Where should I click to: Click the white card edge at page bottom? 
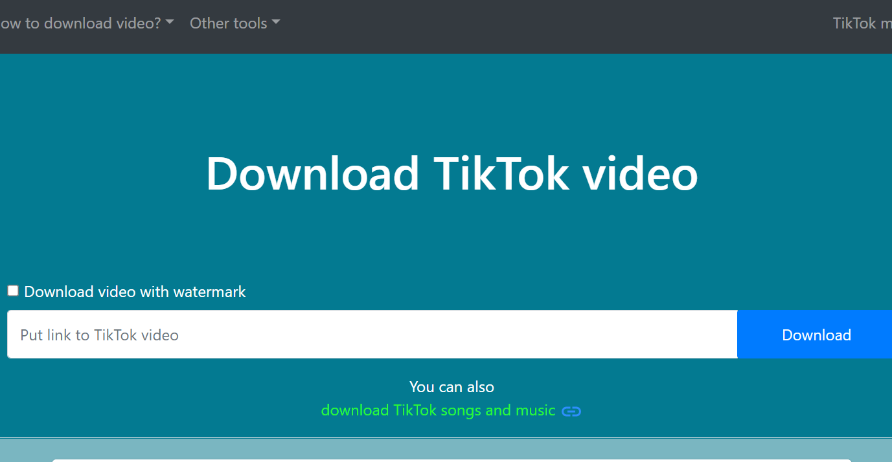(x=452, y=460)
